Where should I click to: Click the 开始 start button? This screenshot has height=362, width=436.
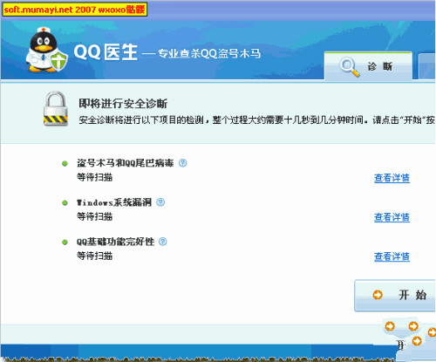pyautogui.click(x=395, y=296)
